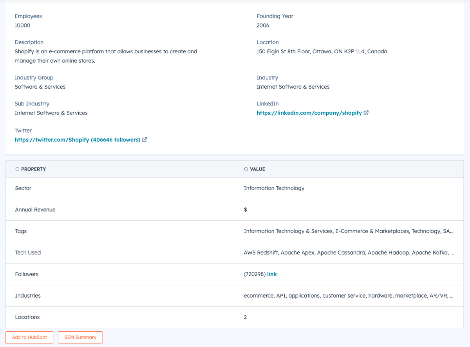Image resolution: width=470 pixels, height=347 pixels.
Task: Click the SEM Summary button
Action: point(80,337)
